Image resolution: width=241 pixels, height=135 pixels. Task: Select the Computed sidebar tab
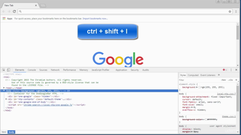193,75
